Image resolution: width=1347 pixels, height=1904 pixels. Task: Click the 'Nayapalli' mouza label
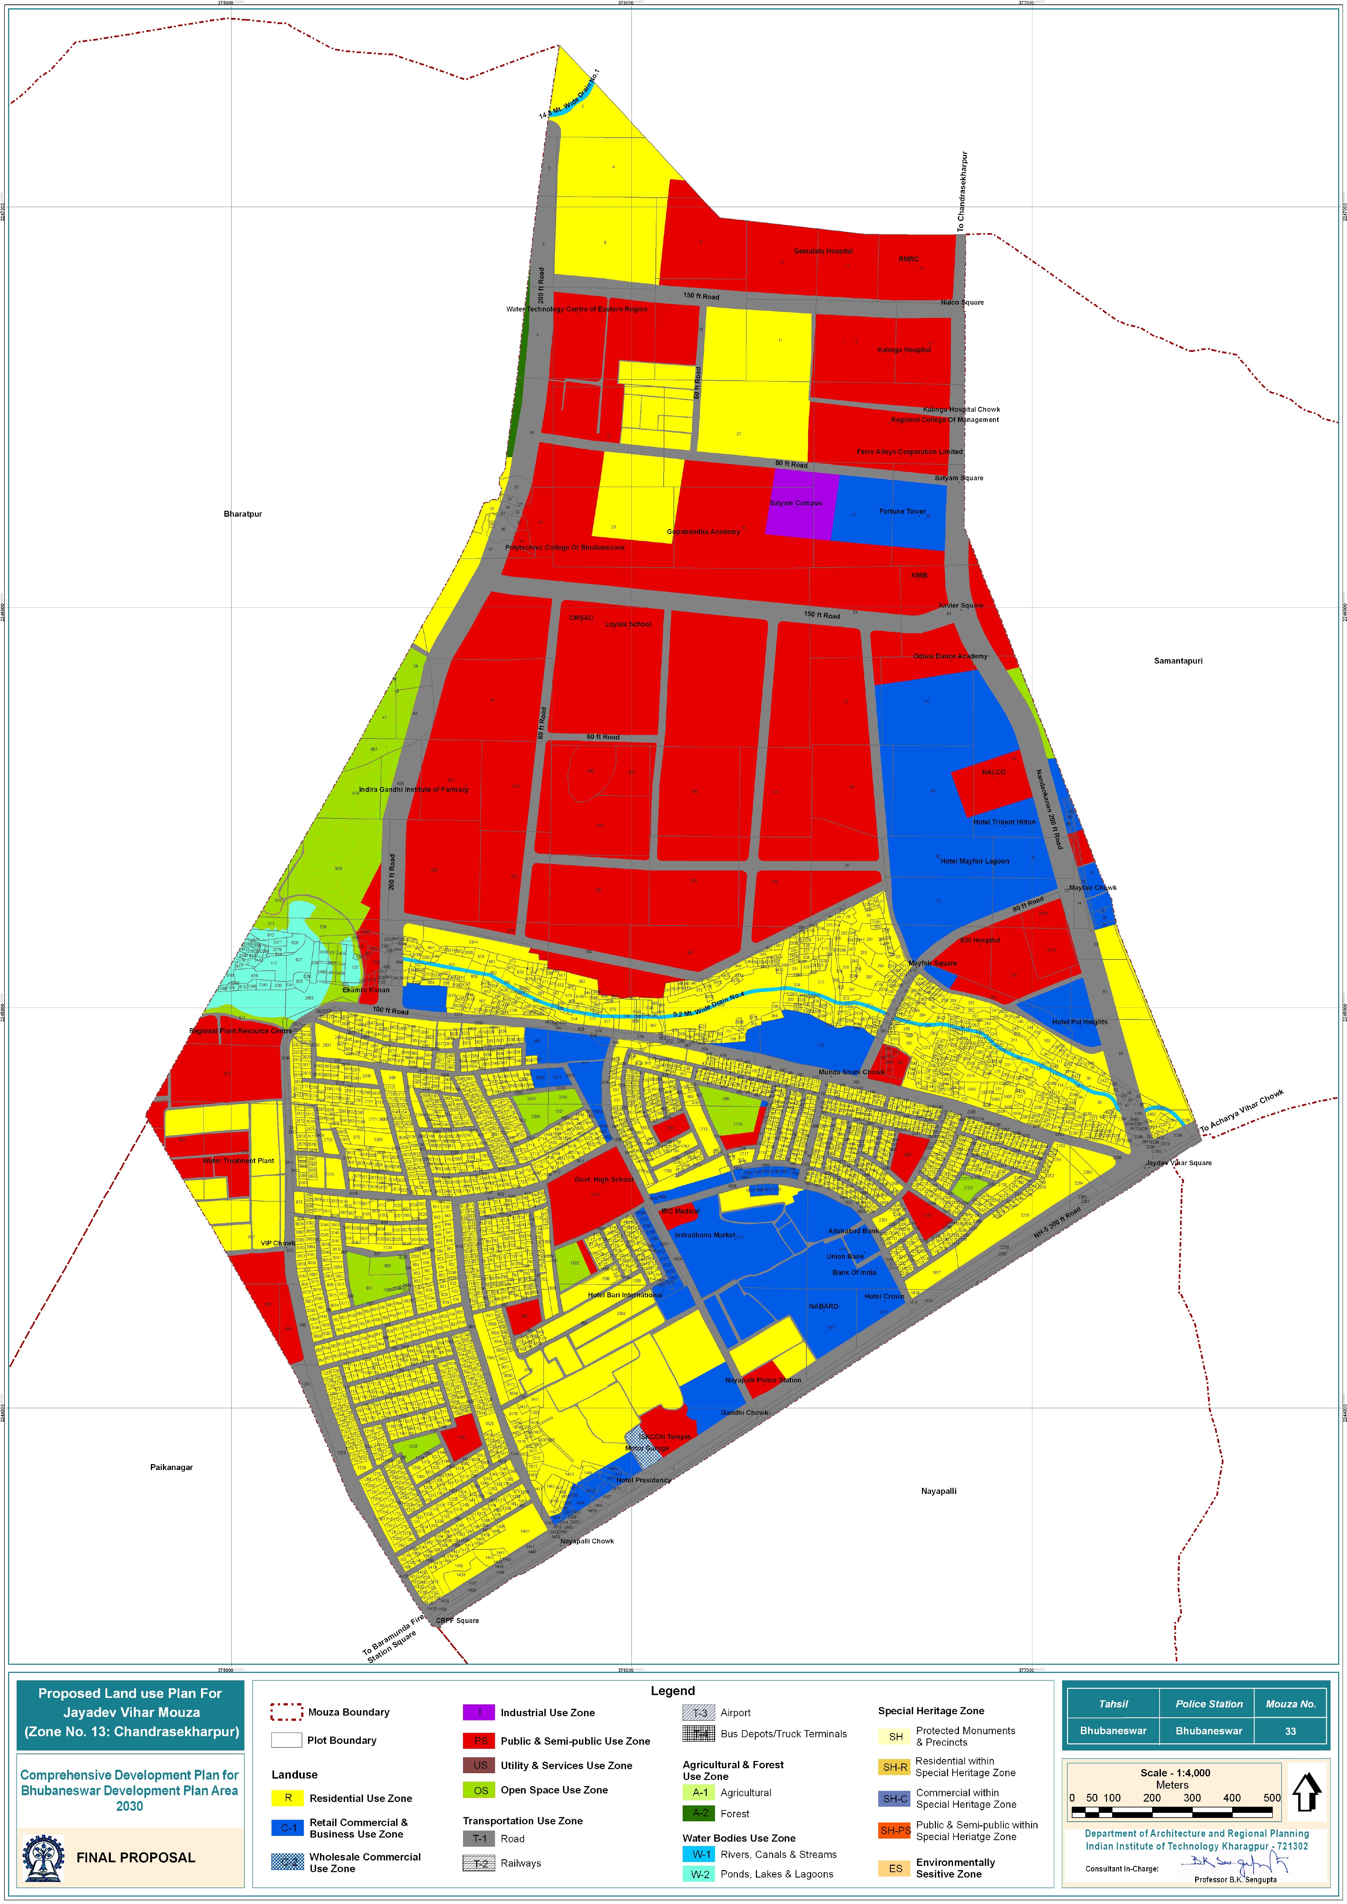(939, 1491)
